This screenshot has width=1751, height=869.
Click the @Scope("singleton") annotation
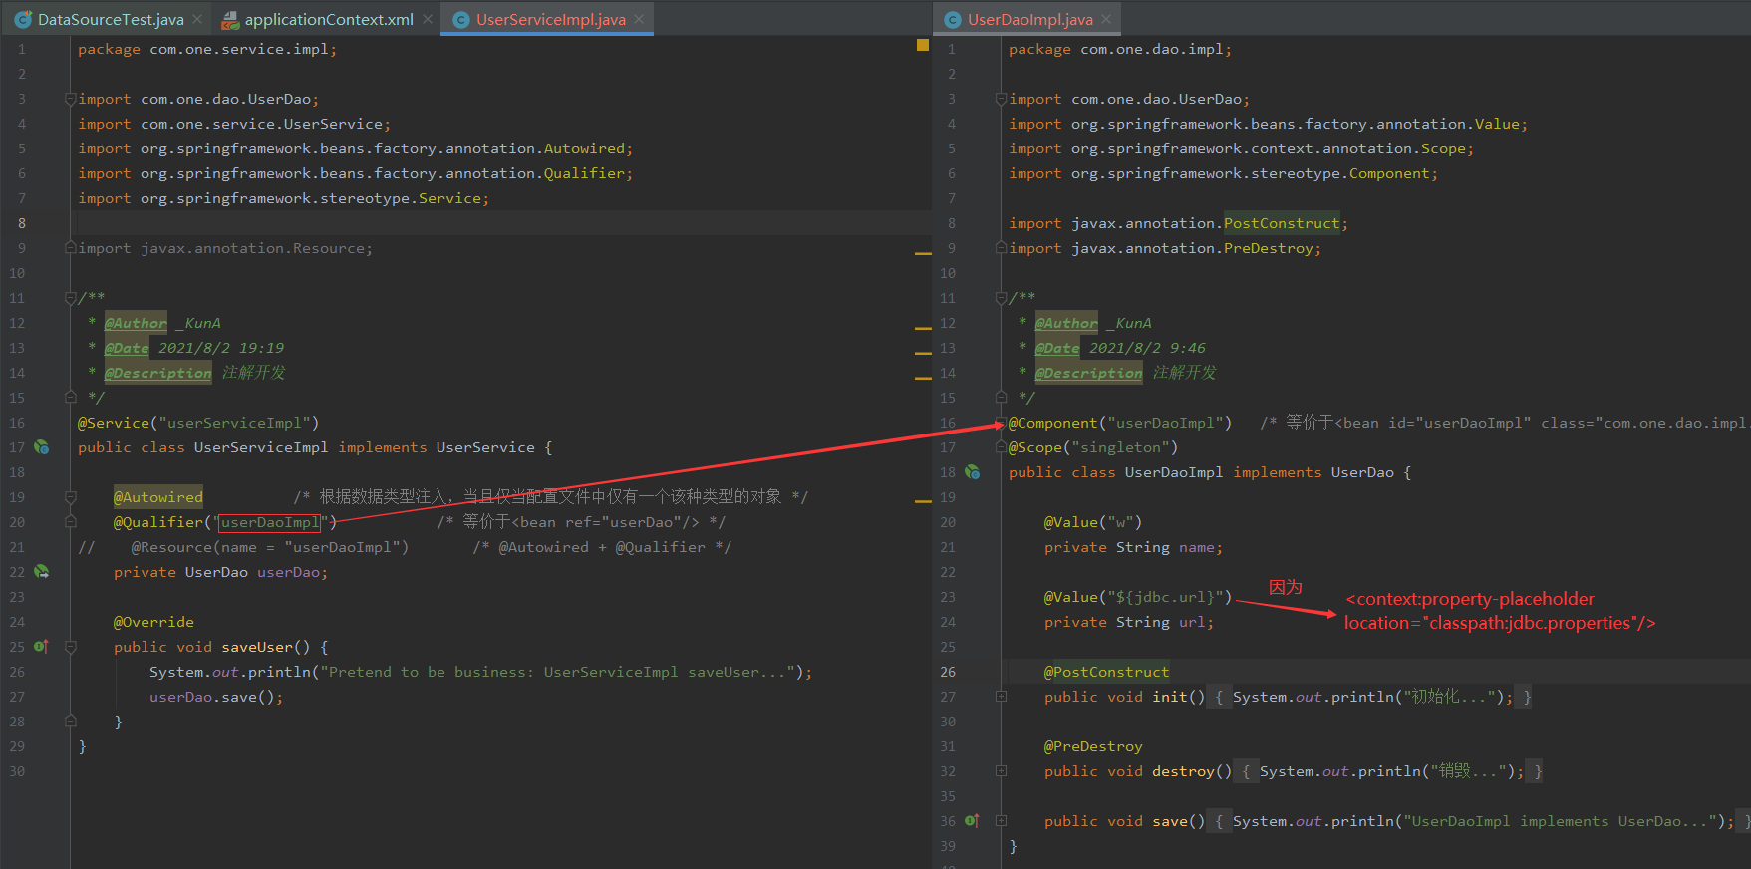pos(1093,447)
